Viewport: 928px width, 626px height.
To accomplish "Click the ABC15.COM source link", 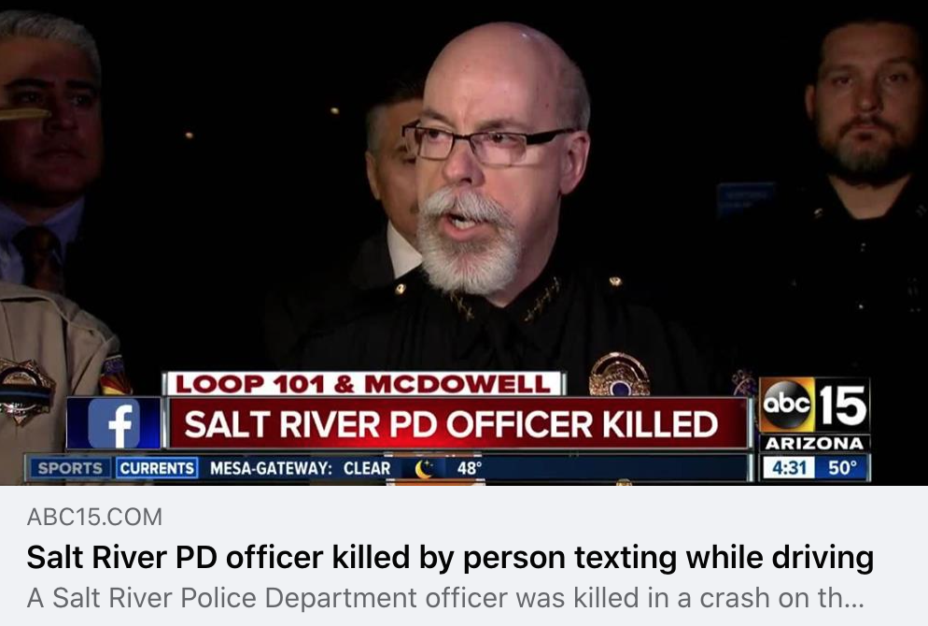I will coord(94,517).
